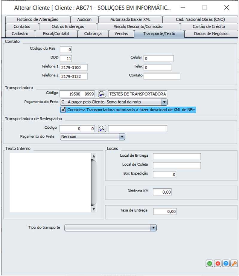Expand the Tipo do transporte dropdown
Viewport: 239px width, 276px height.
(x=153, y=228)
